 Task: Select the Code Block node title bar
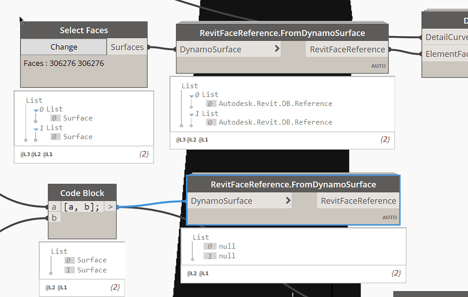(82, 193)
